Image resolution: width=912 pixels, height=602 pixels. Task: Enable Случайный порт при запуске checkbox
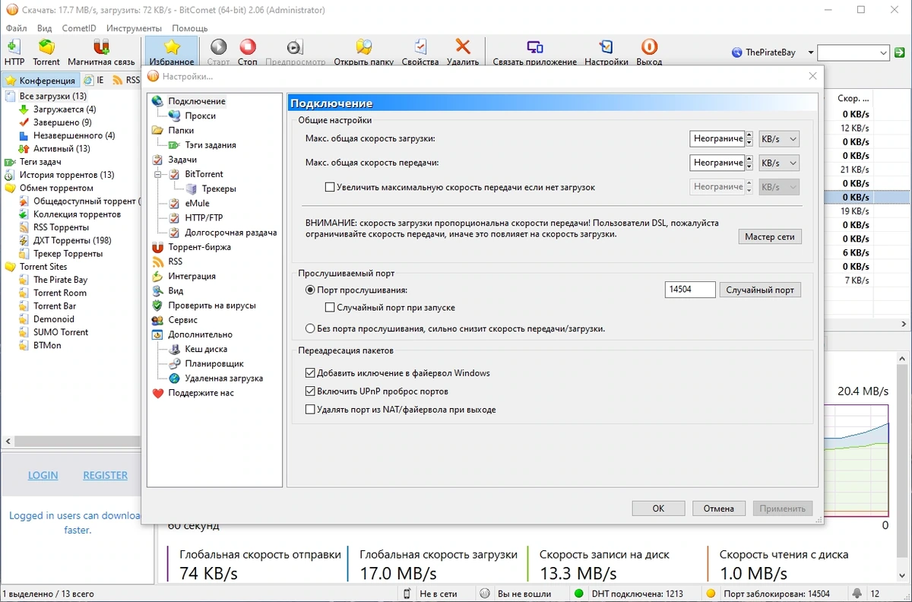[x=330, y=308]
